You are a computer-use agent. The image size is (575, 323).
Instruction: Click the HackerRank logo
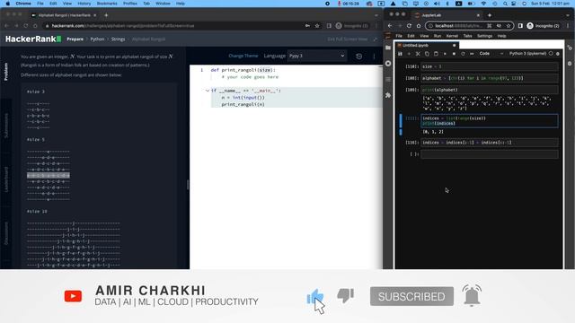[x=33, y=39]
